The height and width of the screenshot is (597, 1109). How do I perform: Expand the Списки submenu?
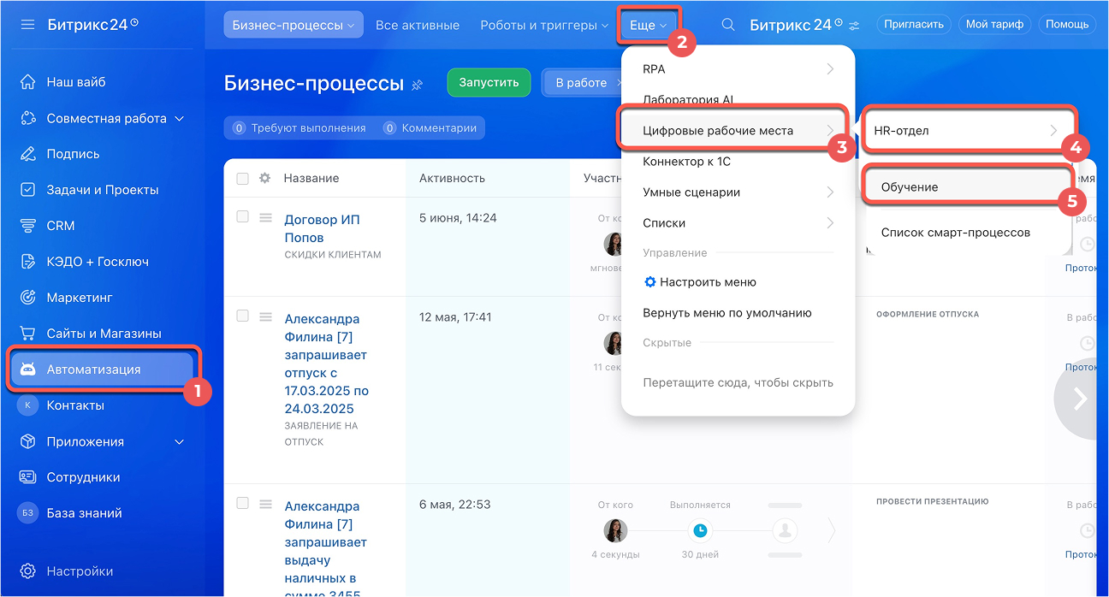(738, 223)
